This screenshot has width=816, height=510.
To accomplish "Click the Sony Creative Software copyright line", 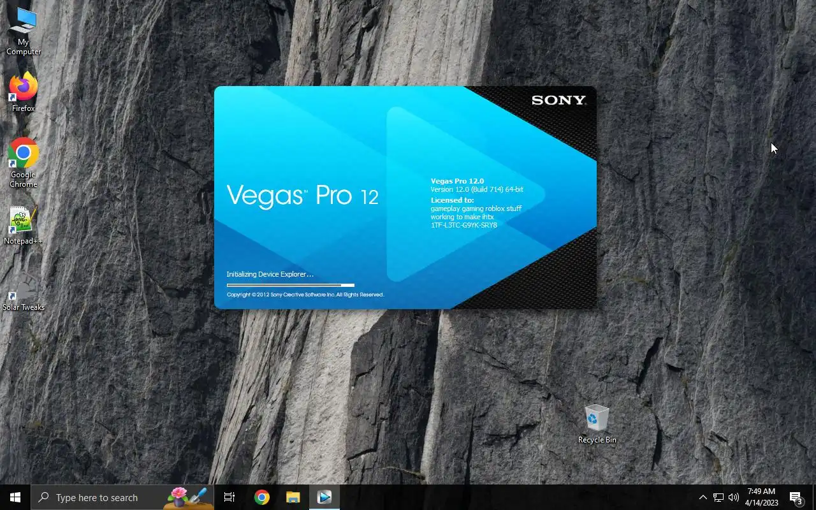I will [305, 295].
